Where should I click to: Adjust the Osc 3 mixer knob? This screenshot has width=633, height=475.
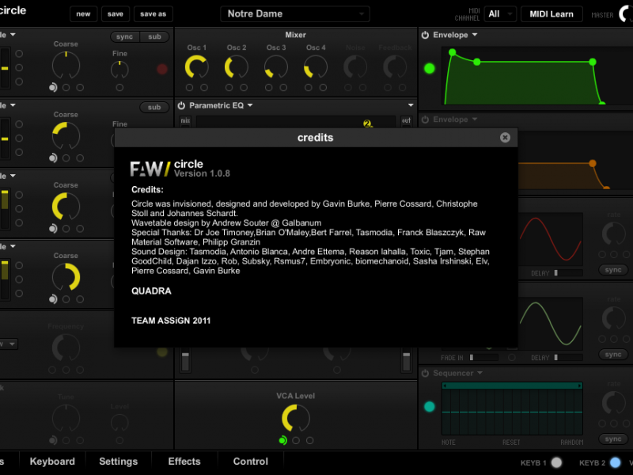[x=275, y=67]
